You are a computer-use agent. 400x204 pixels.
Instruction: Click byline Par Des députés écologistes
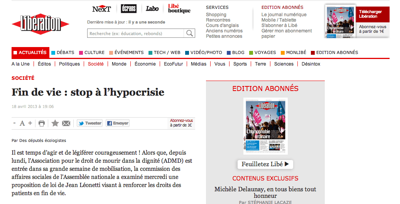[39, 140]
